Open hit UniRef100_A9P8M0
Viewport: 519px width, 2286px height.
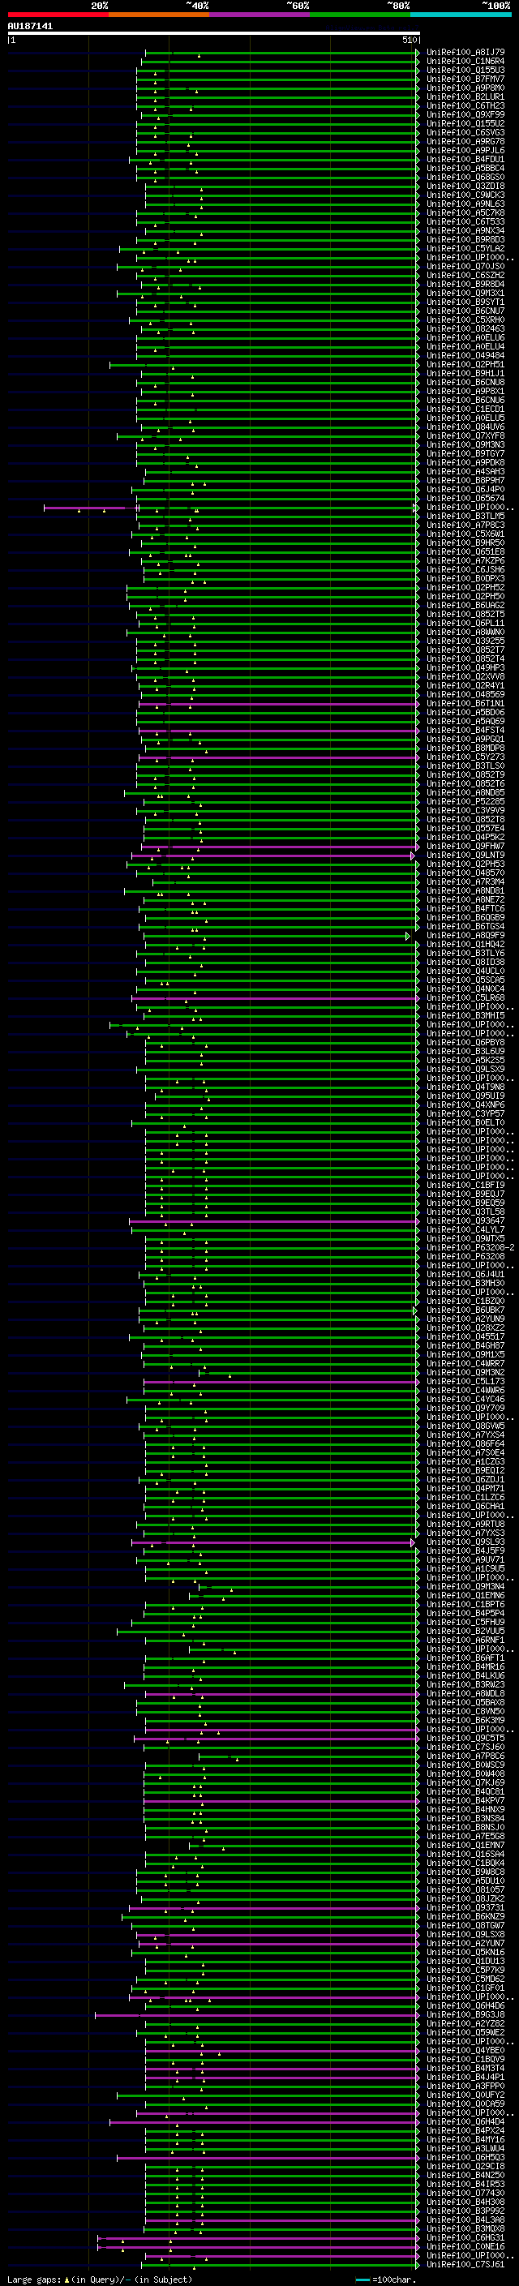click(465, 88)
